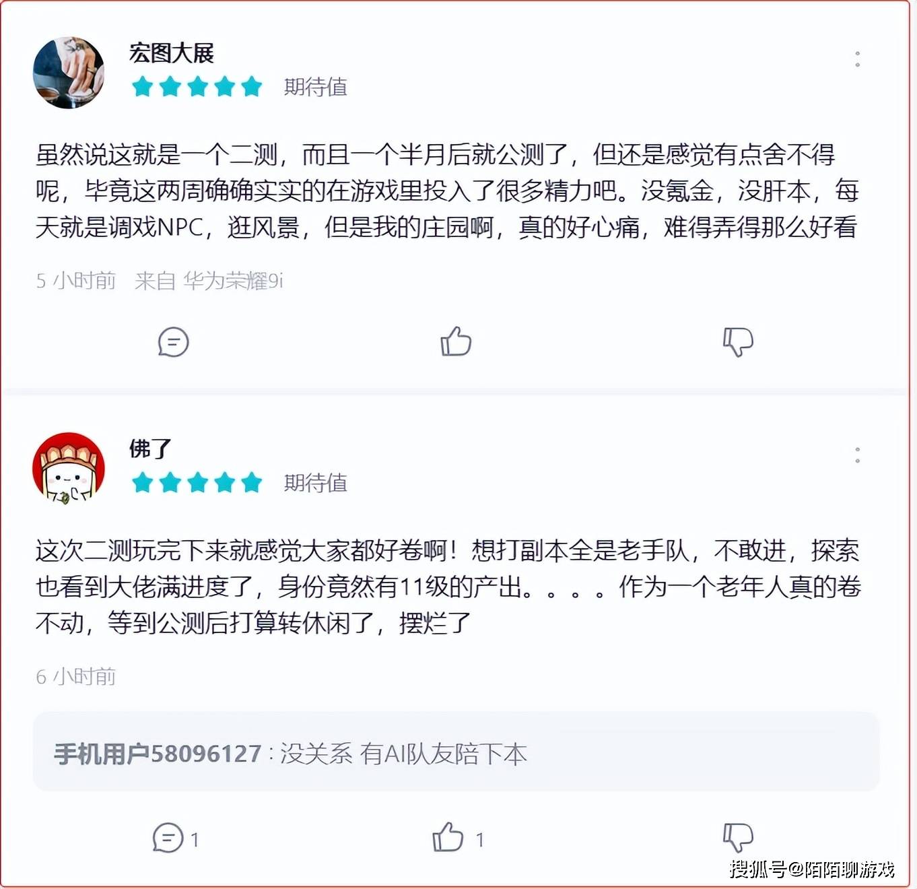Open comment icon on 佛了's review
This screenshot has width=917, height=889.
[x=168, y=838]
